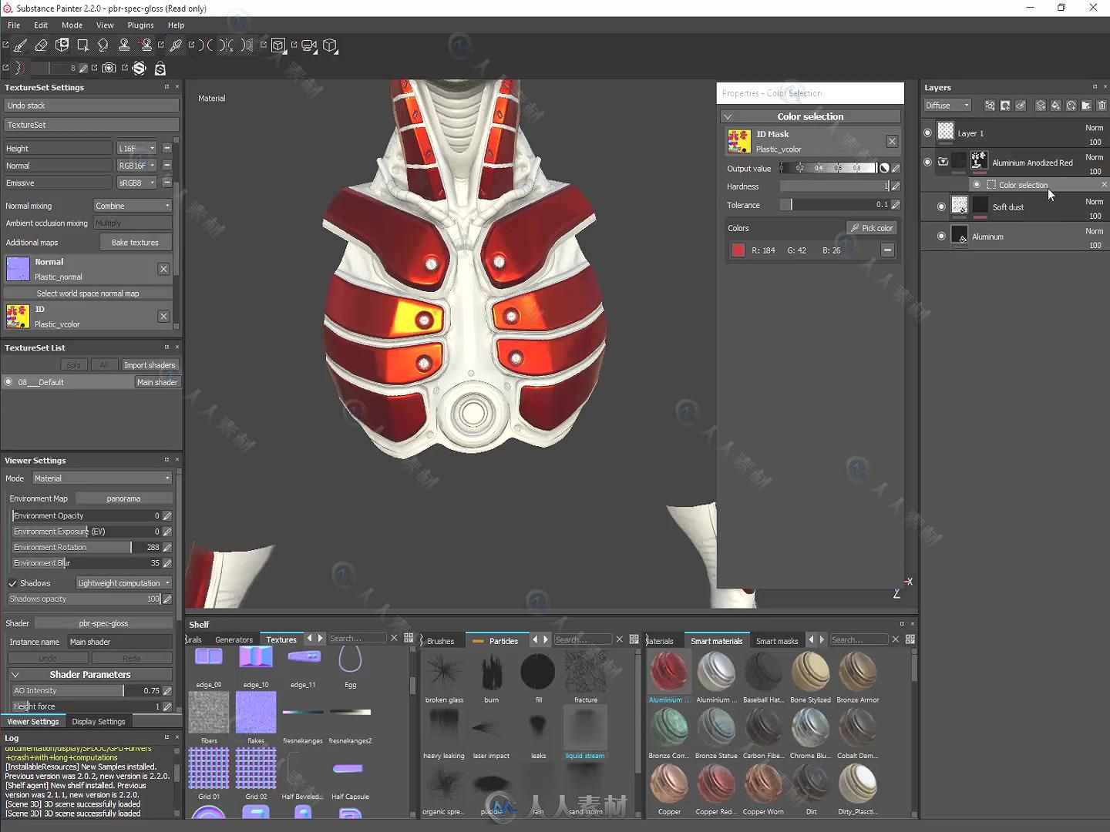The height and width of the screenshot is (832, 1110).
Task: Collapse the Shader Parameters section
Action: [x=15, y=674]
